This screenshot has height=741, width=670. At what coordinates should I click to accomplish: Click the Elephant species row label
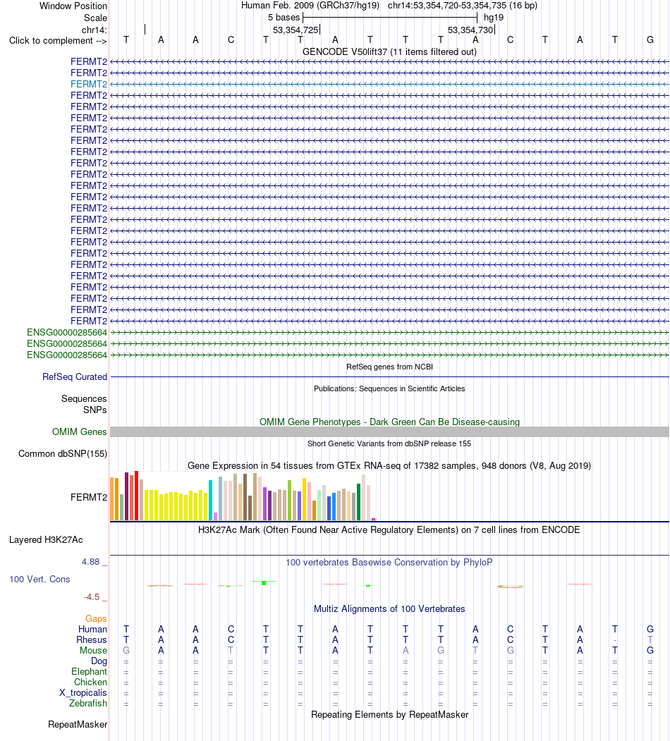(90, 671)
